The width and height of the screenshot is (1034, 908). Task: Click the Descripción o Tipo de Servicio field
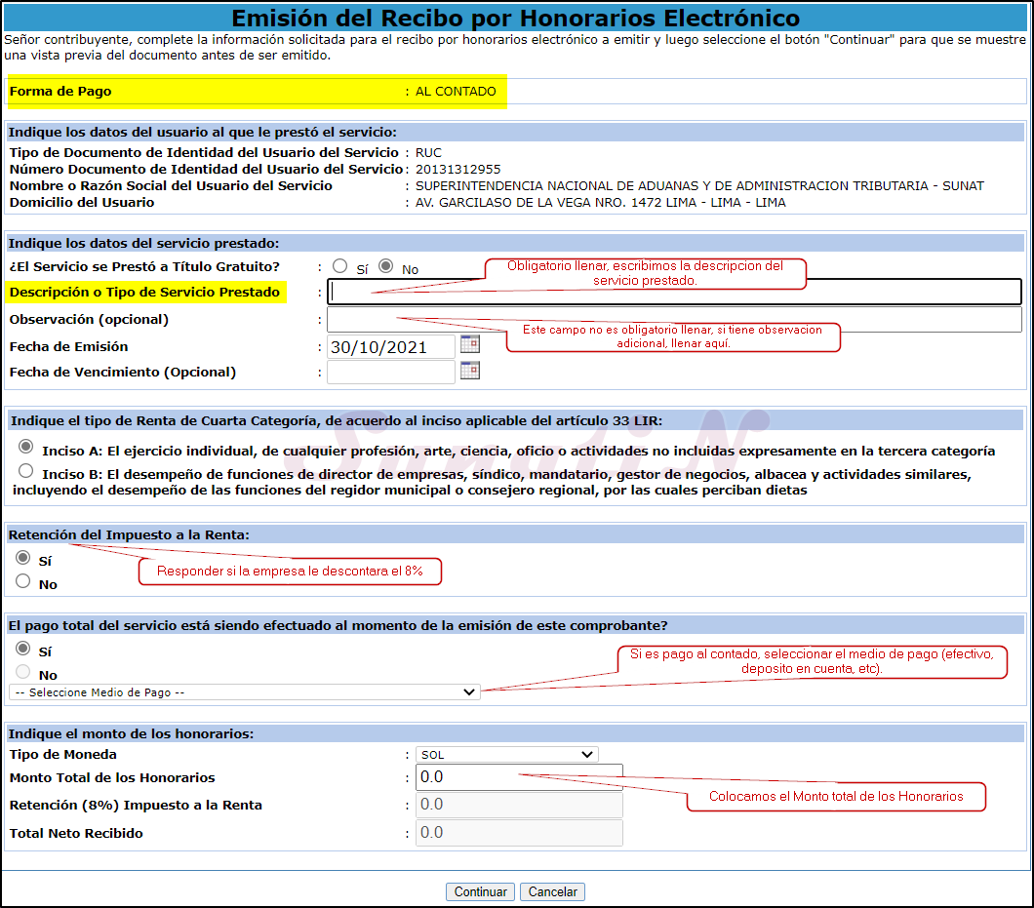click(673, 292)
